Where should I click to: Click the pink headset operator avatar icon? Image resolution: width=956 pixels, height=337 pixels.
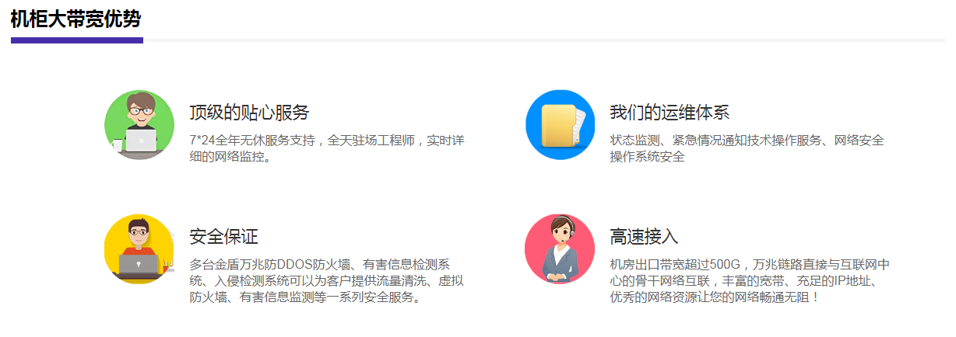pyautogui.click(x=560, y=249)
